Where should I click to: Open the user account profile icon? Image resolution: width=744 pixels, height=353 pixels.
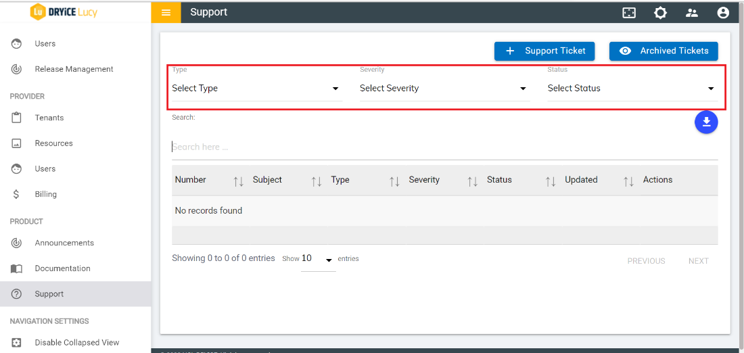[723, 12]
